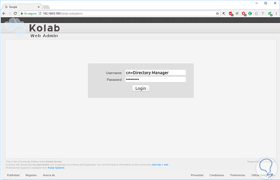The width and height of the screenshot is (280, 180).
Task: Select the Google tab
Action: coord(22,7)
